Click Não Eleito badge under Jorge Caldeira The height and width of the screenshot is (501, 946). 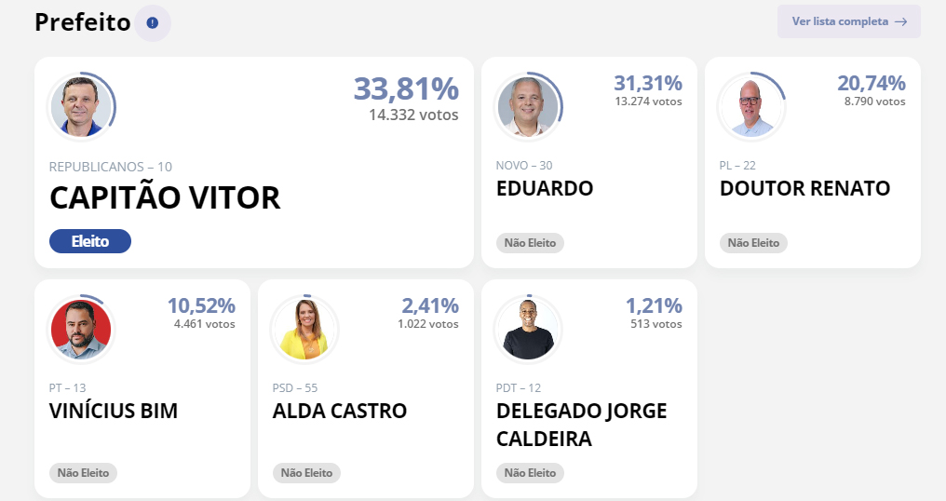(x=530, y=473)
